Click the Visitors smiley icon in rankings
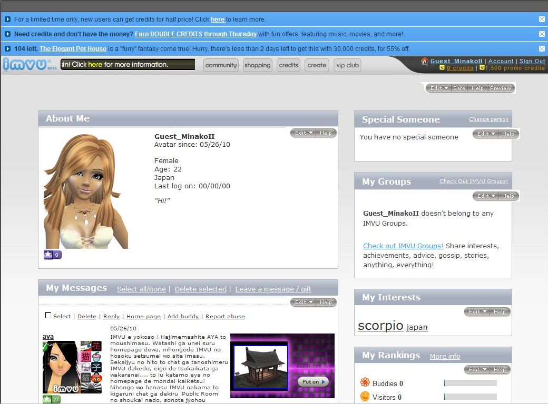The height and width of the screenshot is (404, 548). point(365,397)
